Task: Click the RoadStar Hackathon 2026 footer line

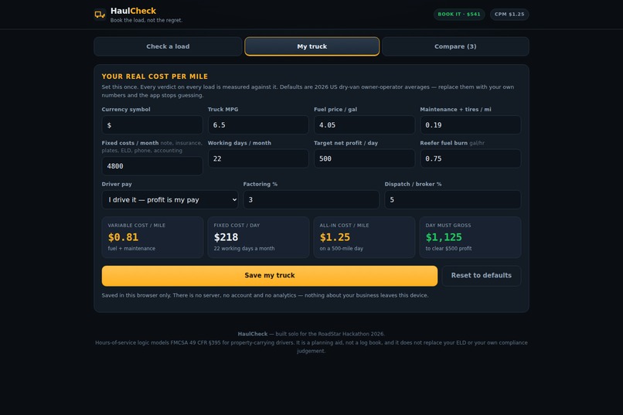Action: pos(311,334)
